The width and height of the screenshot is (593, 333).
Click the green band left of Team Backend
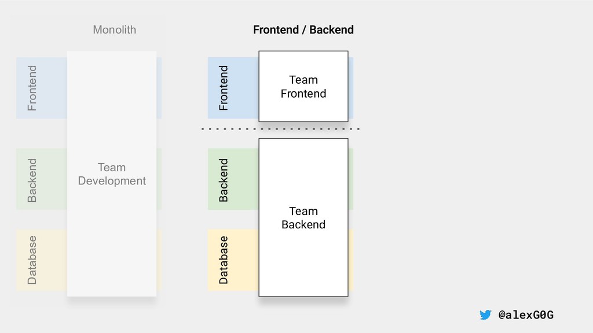(x=243, y=179)
